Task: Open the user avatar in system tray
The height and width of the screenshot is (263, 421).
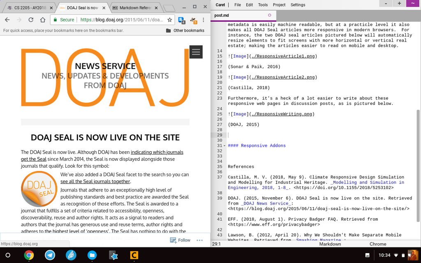Action: tap(413, 255)
